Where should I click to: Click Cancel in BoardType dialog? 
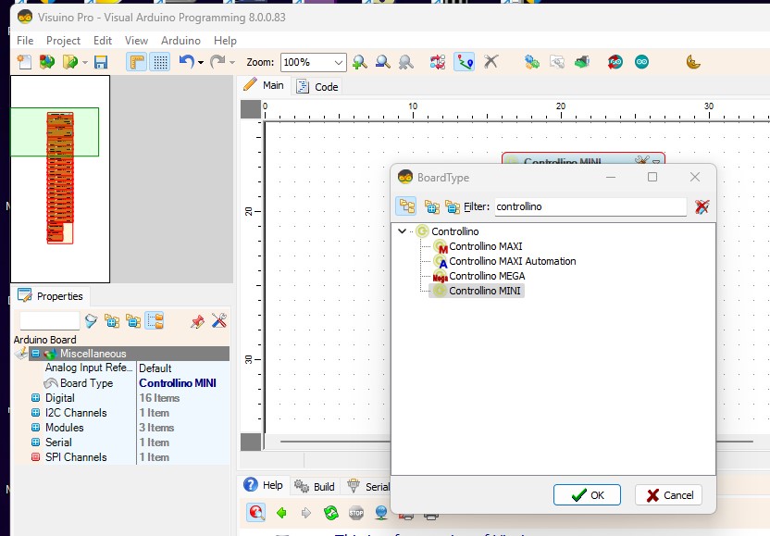tap(668, 494)
